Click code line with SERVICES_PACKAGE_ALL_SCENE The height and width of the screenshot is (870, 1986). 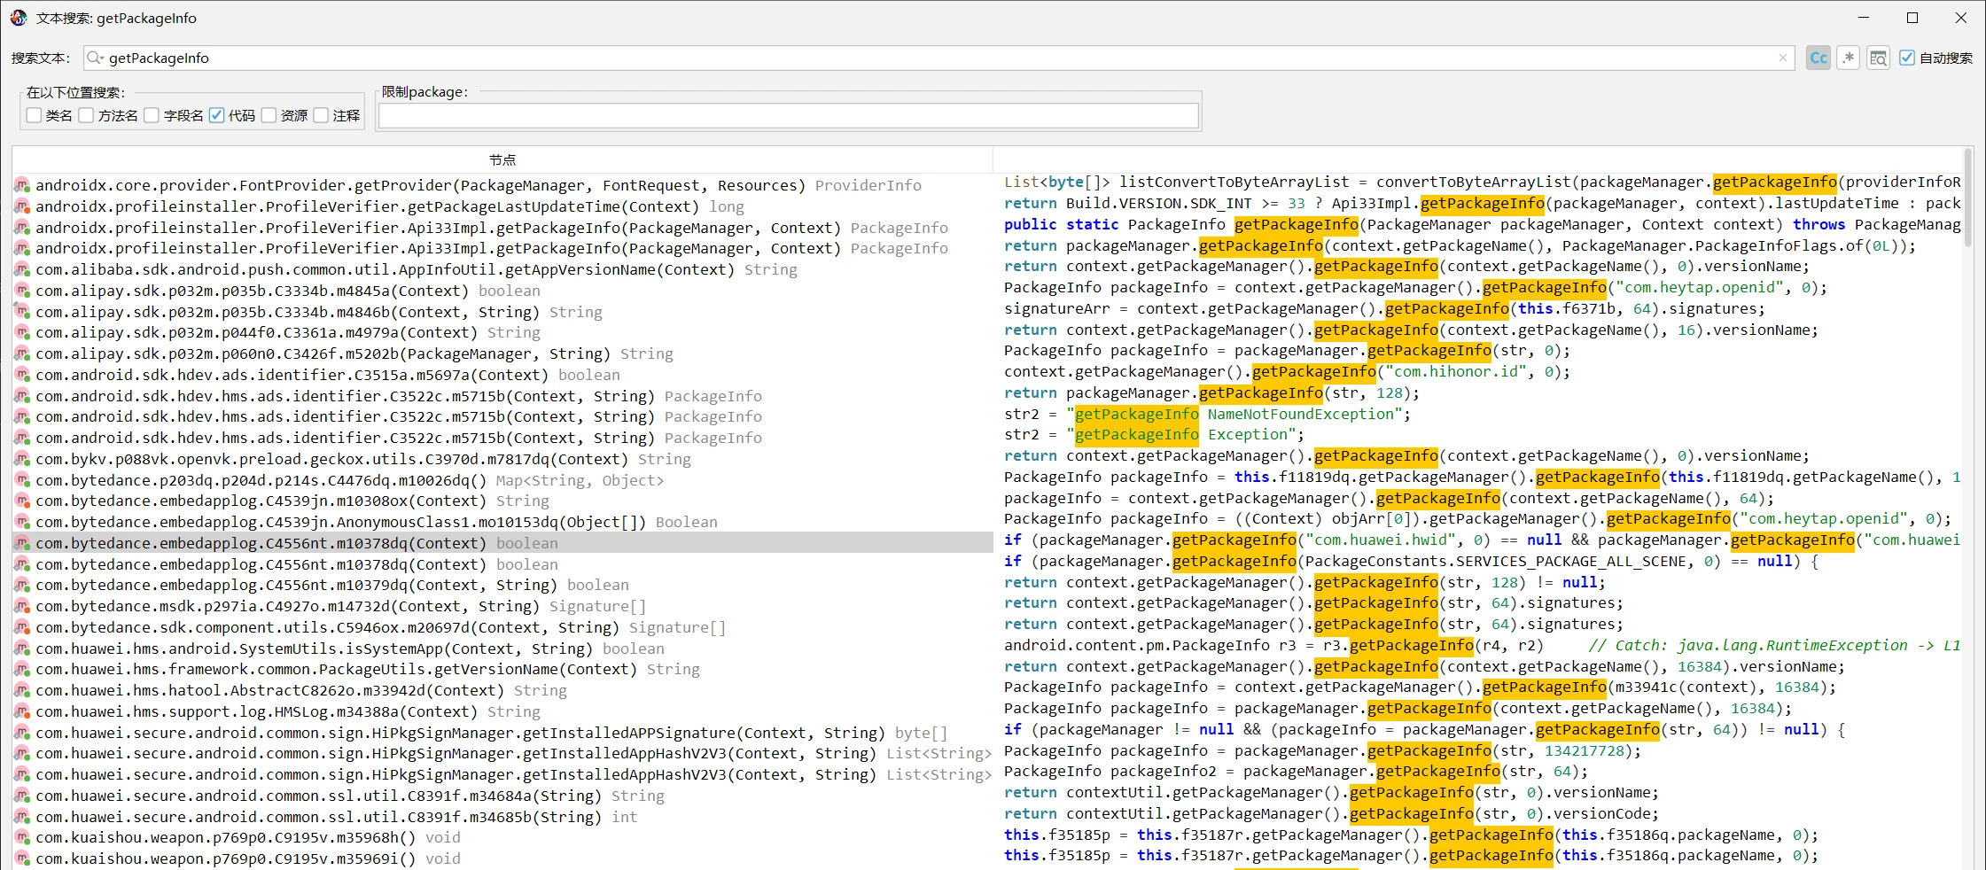1411,561
